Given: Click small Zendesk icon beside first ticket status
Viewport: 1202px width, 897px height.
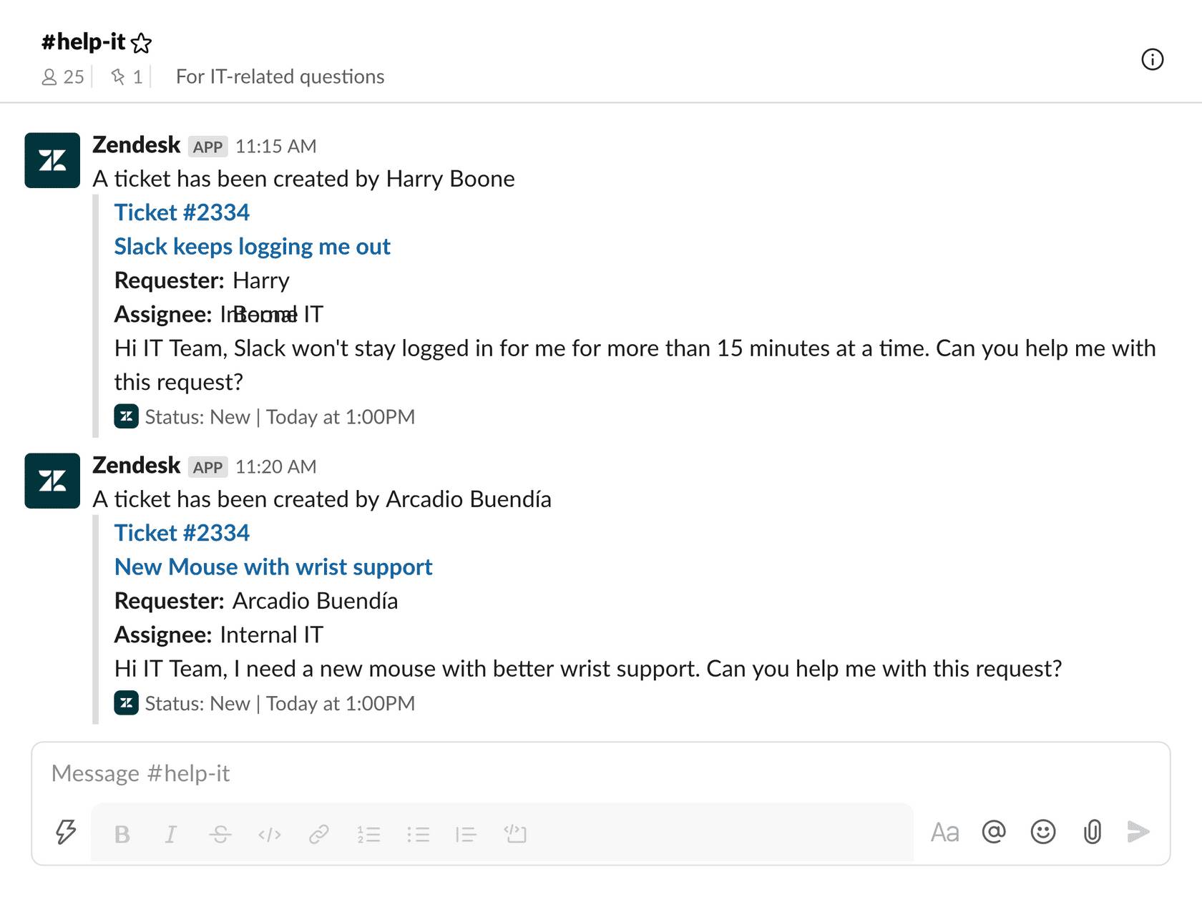Looking at the screenshot, I should click(x=126, y=416).
